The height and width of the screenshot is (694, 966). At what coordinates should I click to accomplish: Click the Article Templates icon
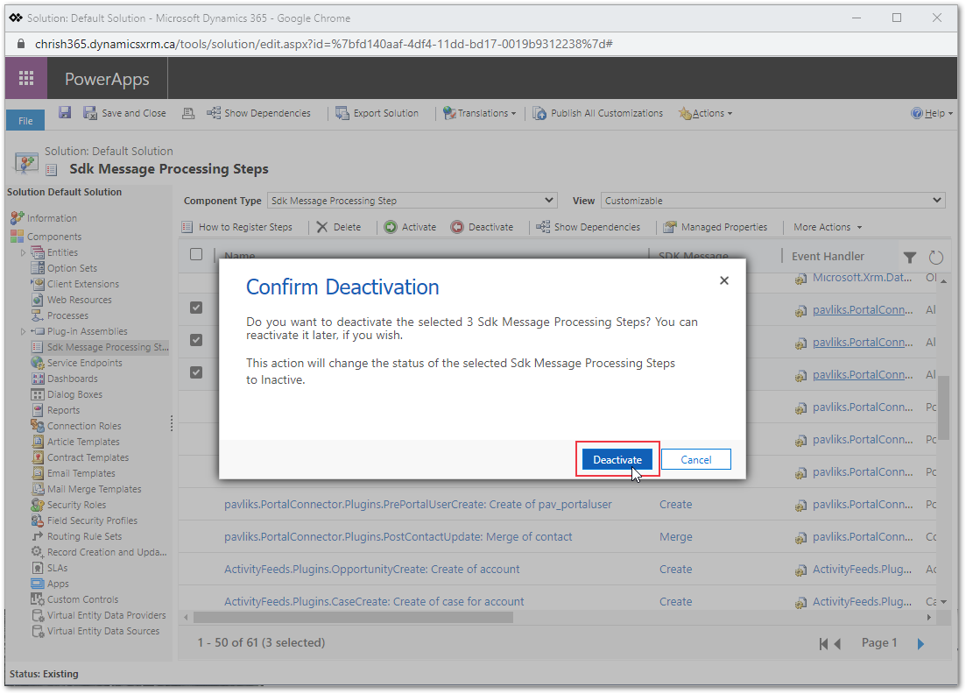pyautogui.click(x=38, y=442)
